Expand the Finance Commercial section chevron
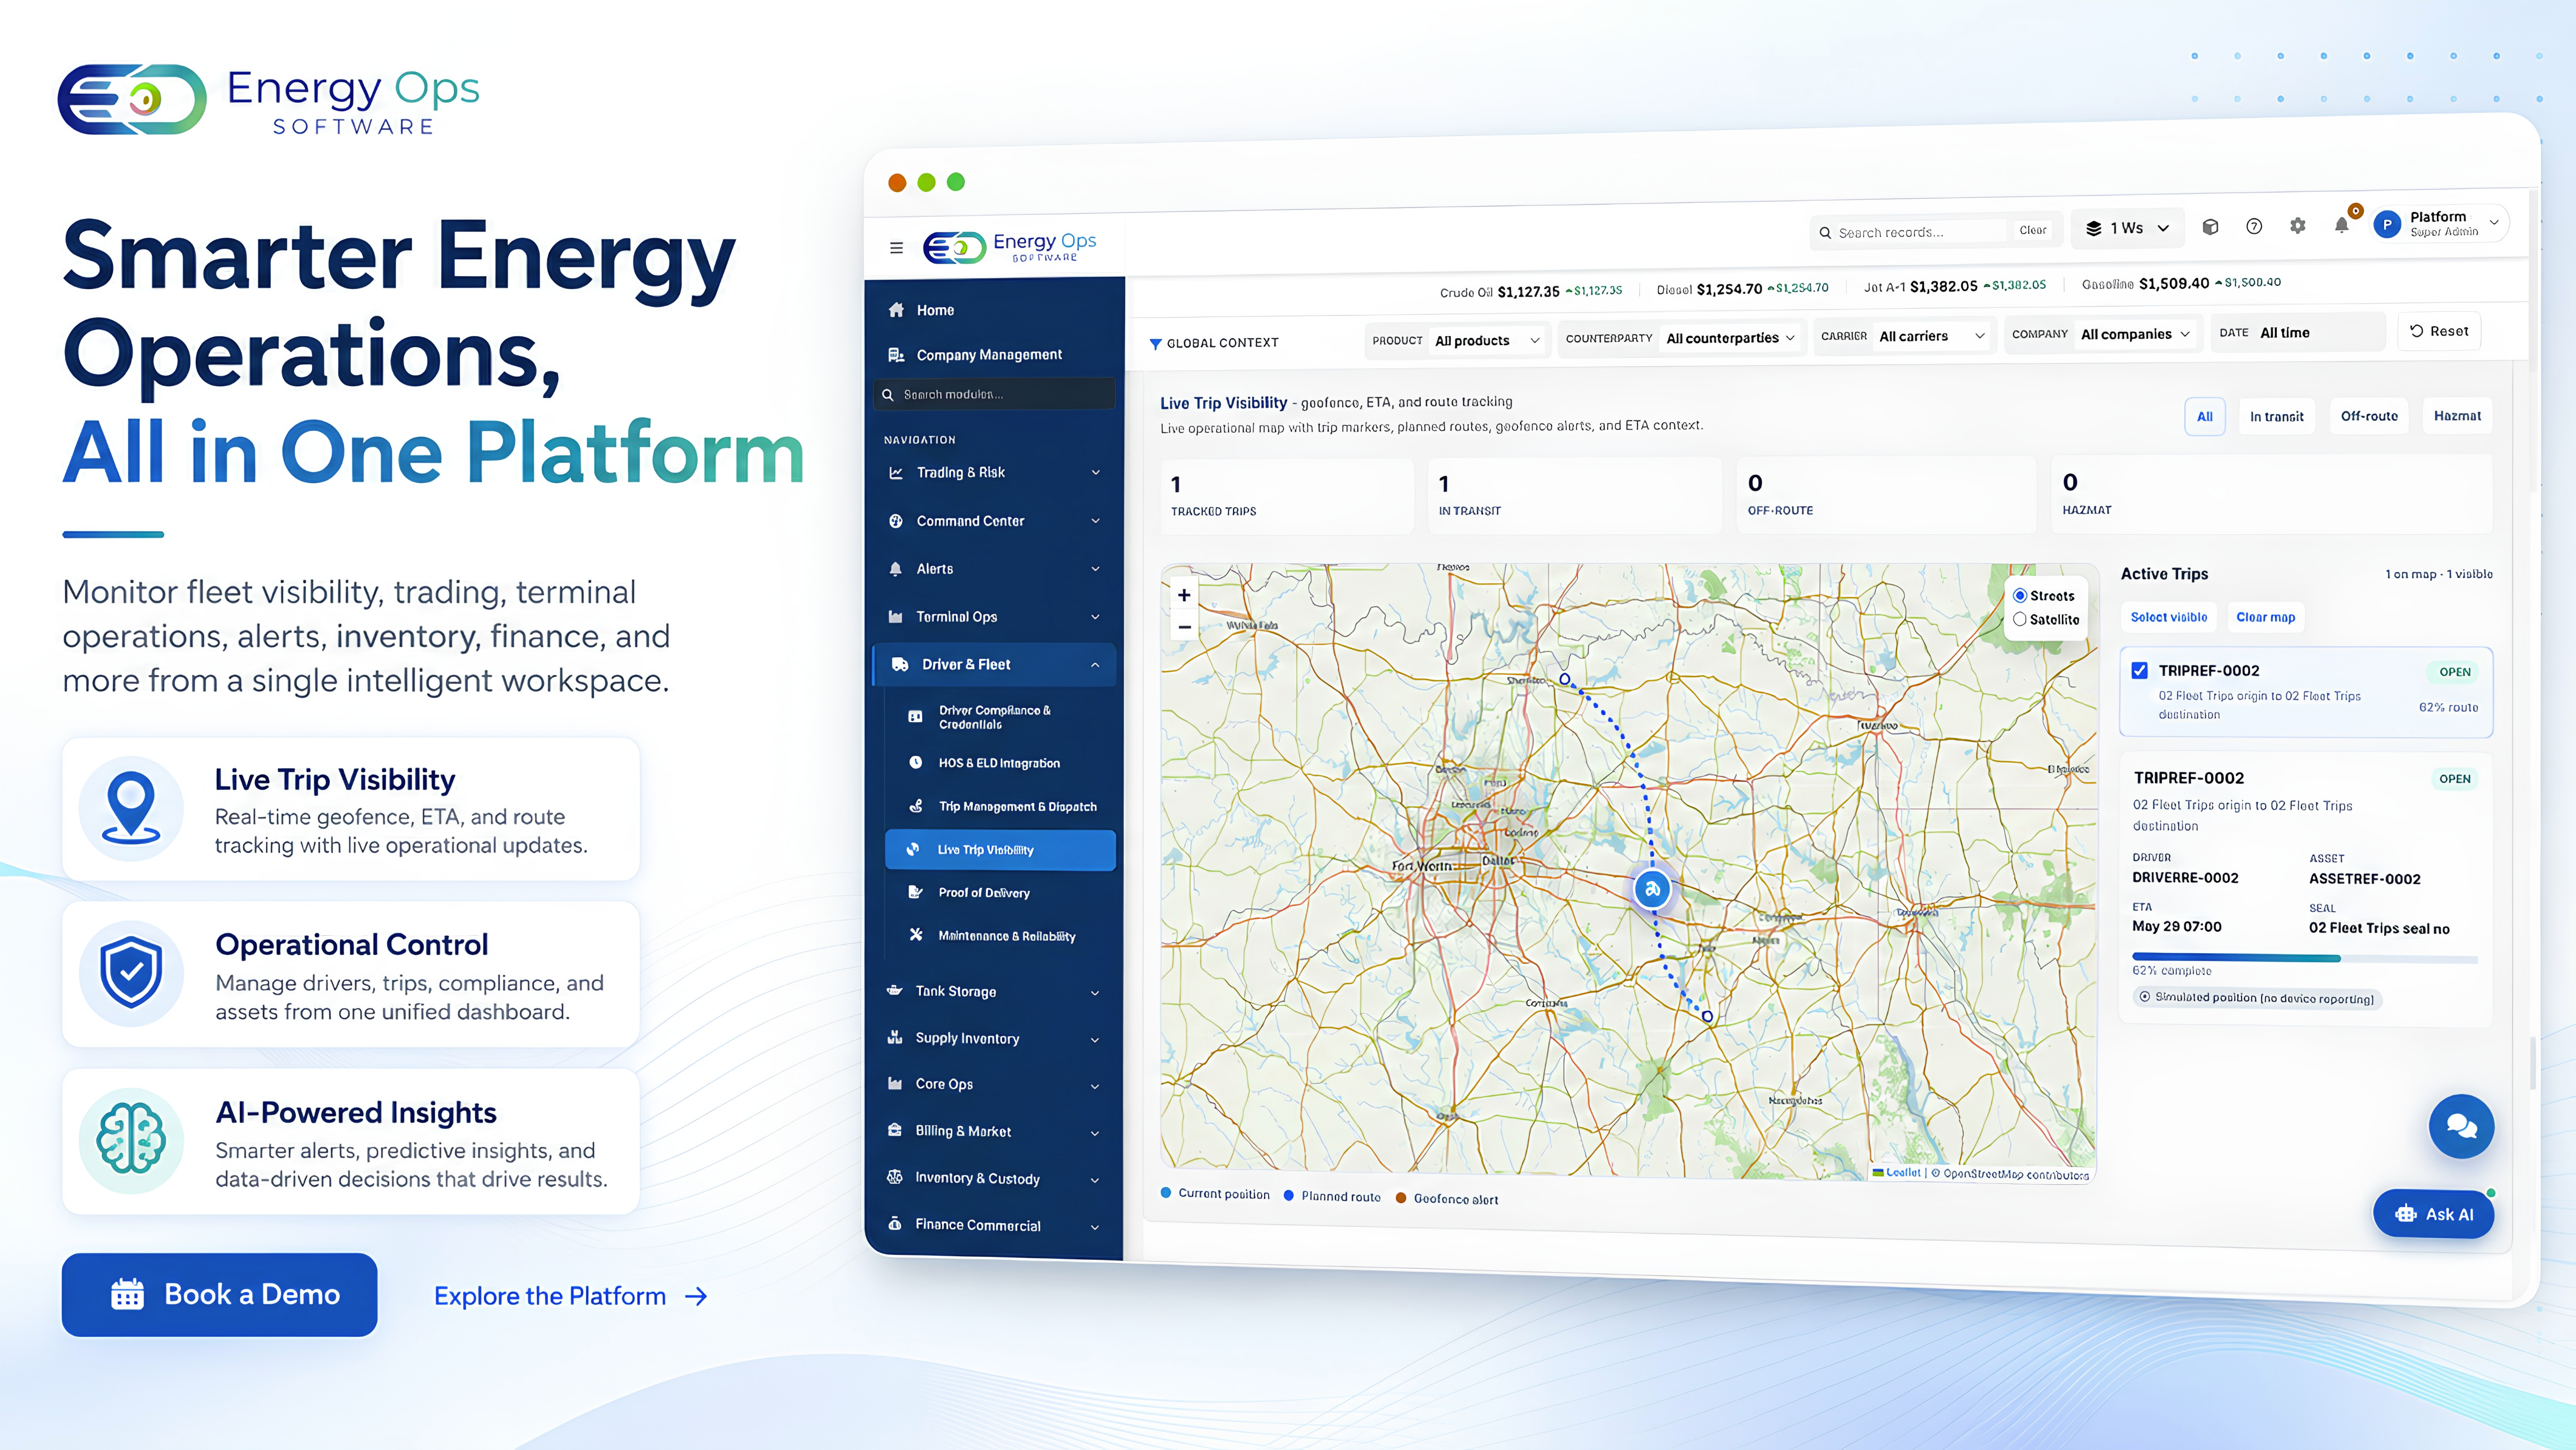The image size is (2576, 1450). (x=1095, y=1227)
